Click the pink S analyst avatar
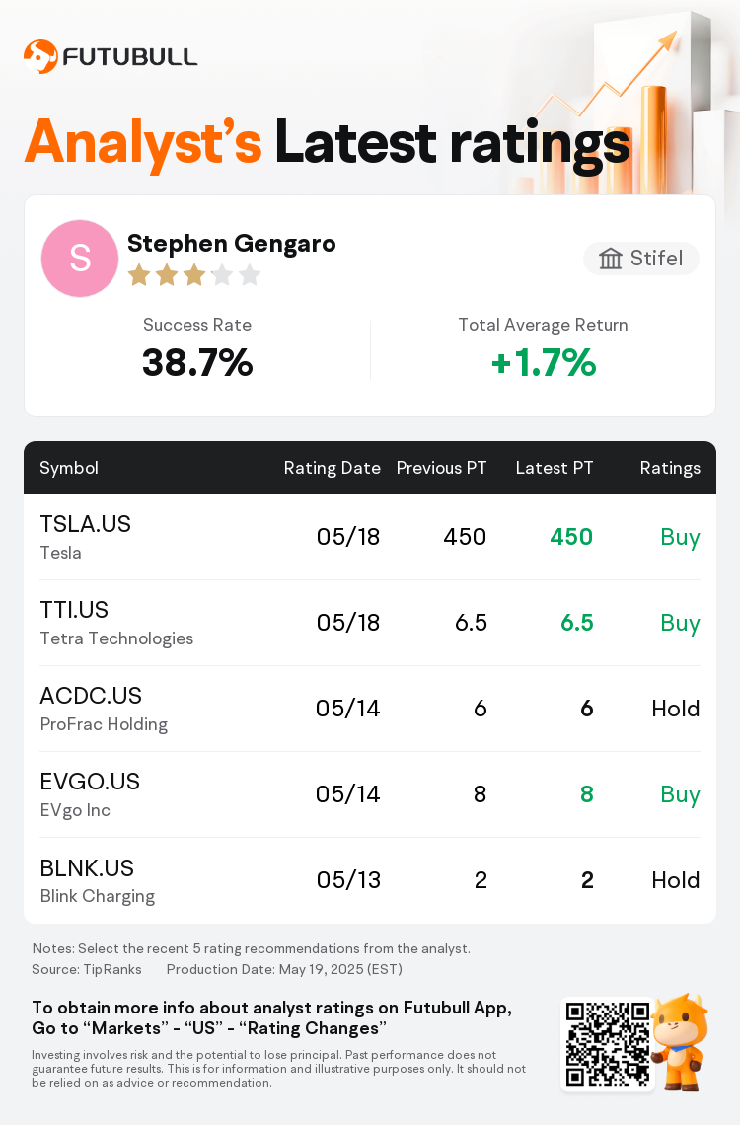 [80, 259]
